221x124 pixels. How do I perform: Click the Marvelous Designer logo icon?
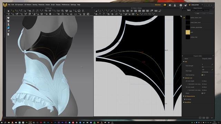5,5
